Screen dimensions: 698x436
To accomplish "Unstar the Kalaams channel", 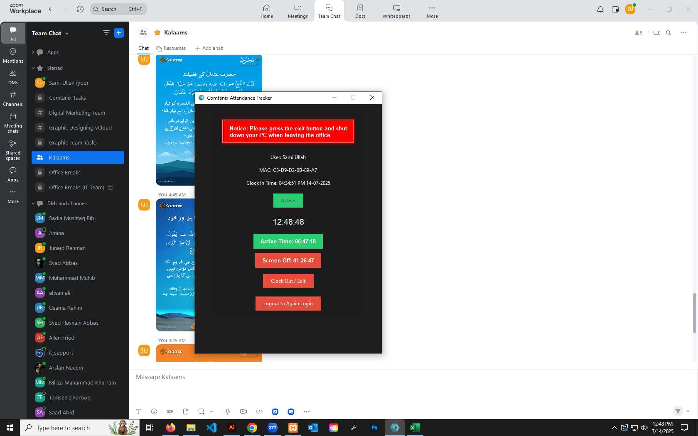I will pyautogui.click(x=157, y=32).
